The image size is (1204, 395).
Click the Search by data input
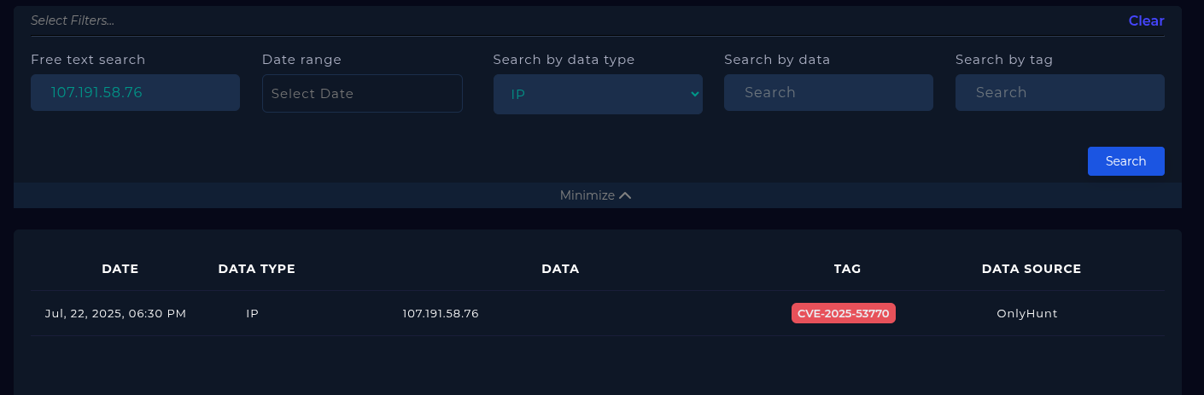[x=828, y=92]
